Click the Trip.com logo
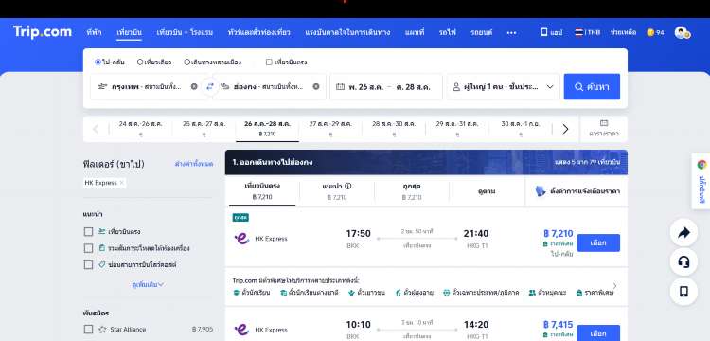 coord(42,31)
